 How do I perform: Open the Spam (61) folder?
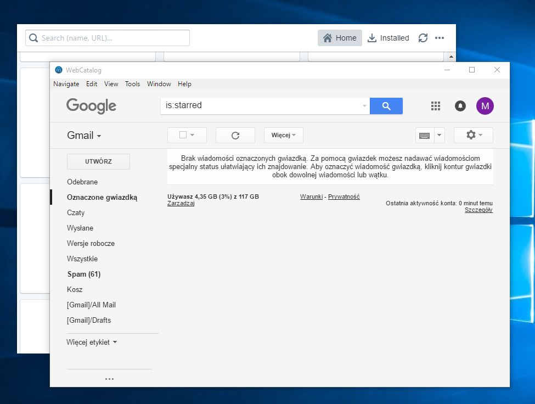click(84, 274)
